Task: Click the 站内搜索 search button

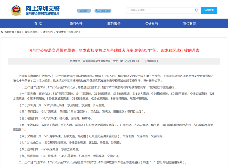Action: click(x=209, y=10)
